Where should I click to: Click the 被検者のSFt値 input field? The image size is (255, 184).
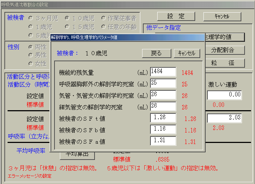coord(163,118)
